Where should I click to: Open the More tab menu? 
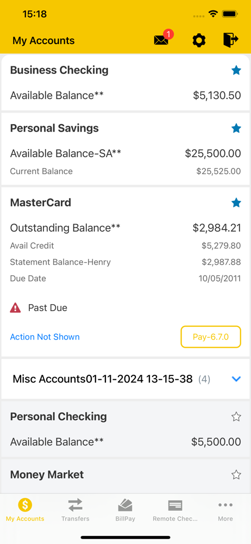[225, 510]
